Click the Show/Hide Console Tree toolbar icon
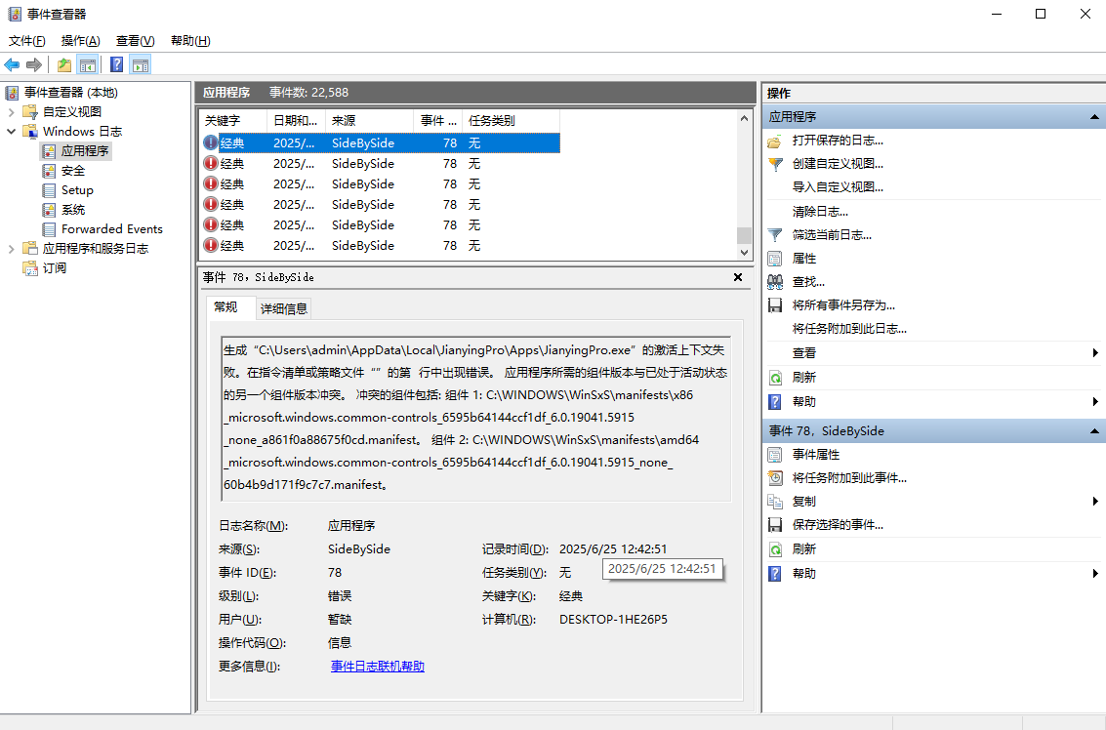Image resolution: width=1106 pixels, height=730 pixels. click(x=88, y=65)
